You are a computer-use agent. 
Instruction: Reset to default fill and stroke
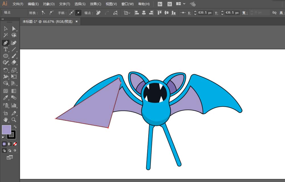(3, 137)
